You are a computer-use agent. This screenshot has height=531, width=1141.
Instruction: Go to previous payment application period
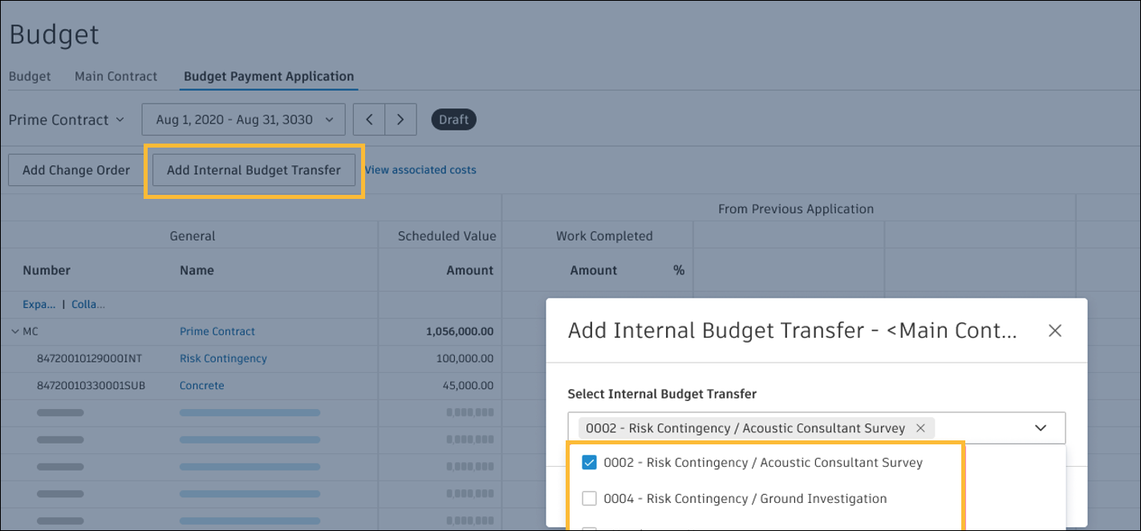369,120
